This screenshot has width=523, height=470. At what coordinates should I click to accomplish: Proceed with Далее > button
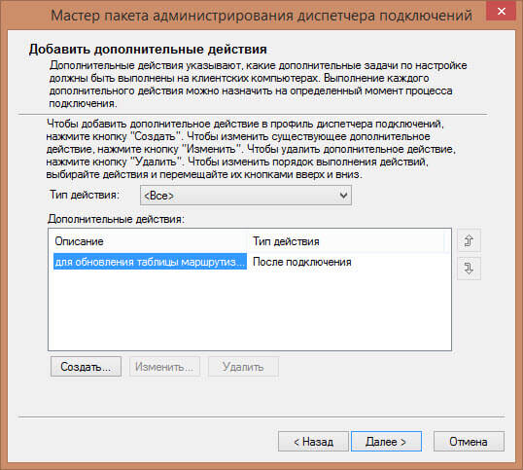click(x=386, y=441)
